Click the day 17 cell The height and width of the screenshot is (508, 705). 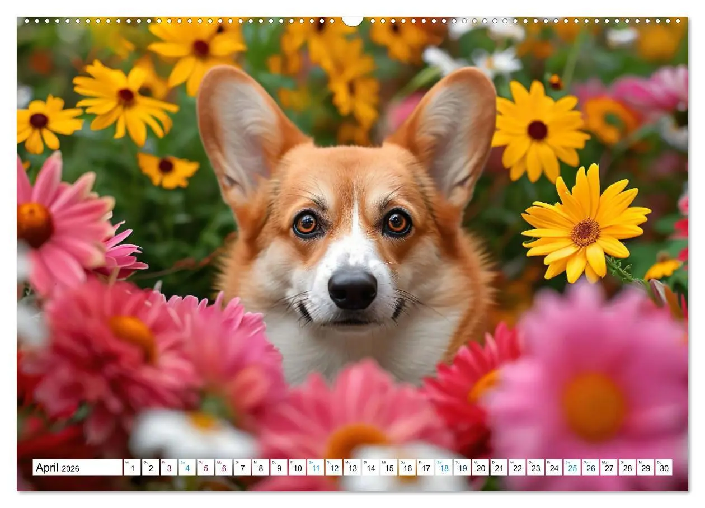(426, 468)
